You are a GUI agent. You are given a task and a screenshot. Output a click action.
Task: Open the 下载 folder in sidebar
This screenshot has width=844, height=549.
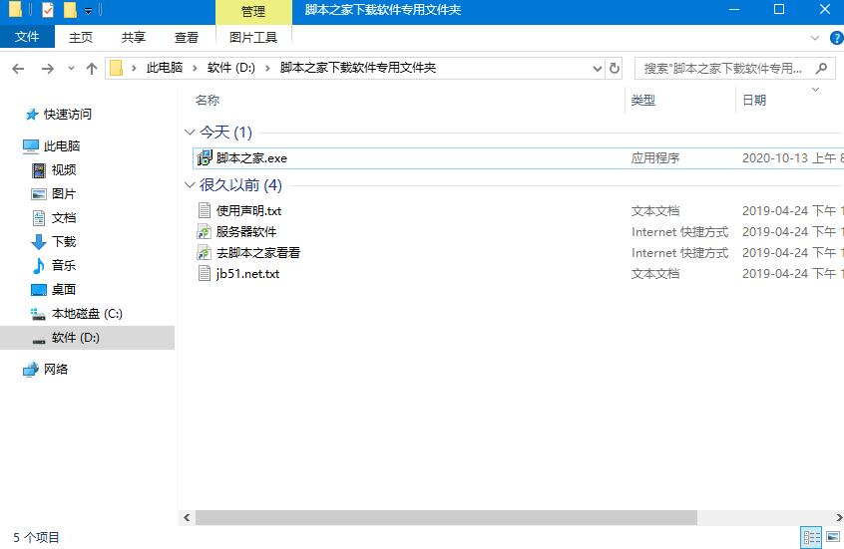tap(64, 241)
